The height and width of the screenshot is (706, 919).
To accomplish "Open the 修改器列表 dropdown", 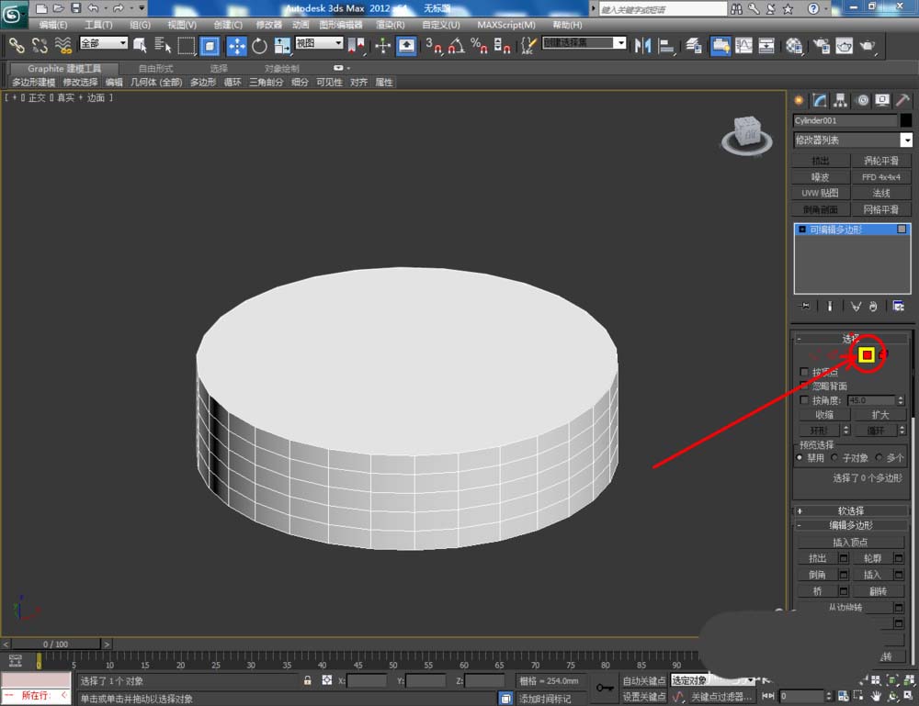I will coord(906,140).
